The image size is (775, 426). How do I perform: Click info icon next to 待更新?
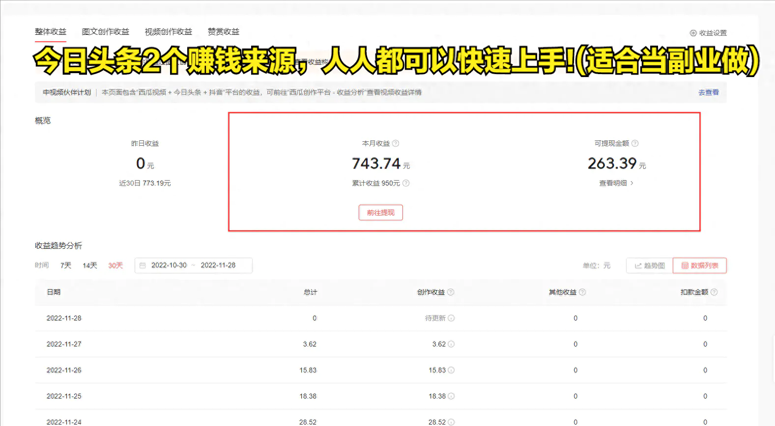click(451, 318)
